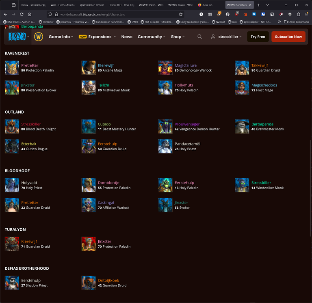Click the Ontbijtkoek Guardian Druid portrait
The height and width of the screenshot is (303, 312).
89,283
